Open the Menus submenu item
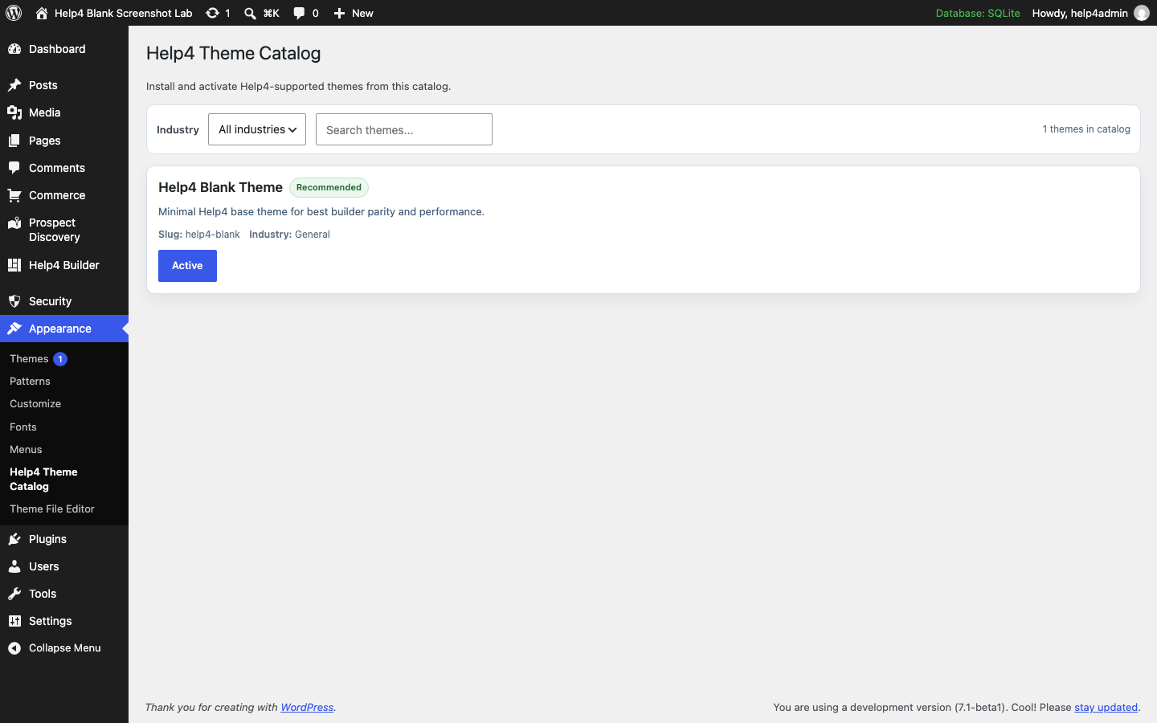Image resolution: width=1157 pixels, height=723 pixels. click(64, 450)
